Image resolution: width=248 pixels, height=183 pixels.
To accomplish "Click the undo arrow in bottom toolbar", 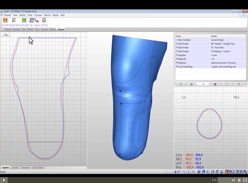I will tap(178, 172).
